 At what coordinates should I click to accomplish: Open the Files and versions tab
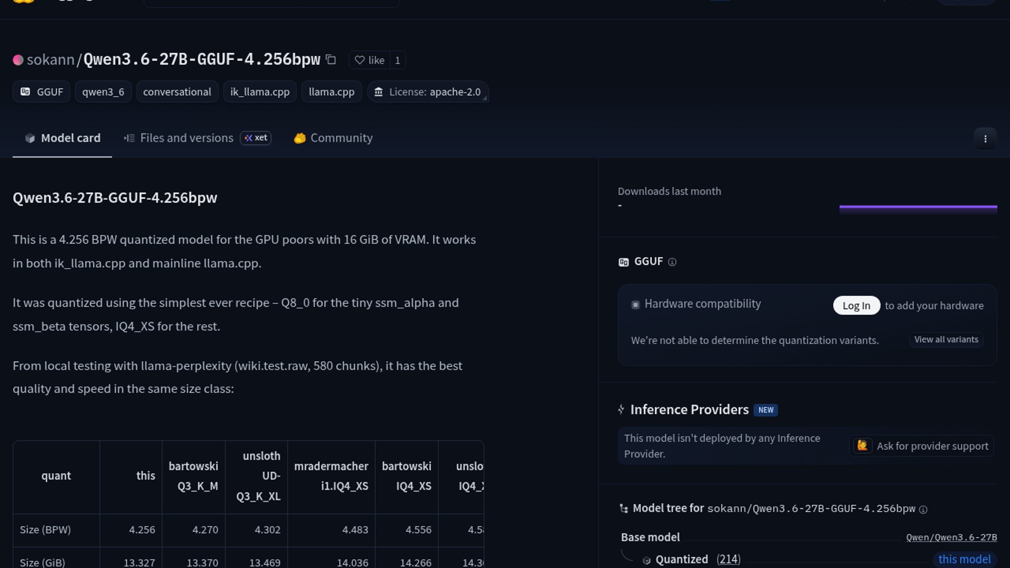(186, 138)
